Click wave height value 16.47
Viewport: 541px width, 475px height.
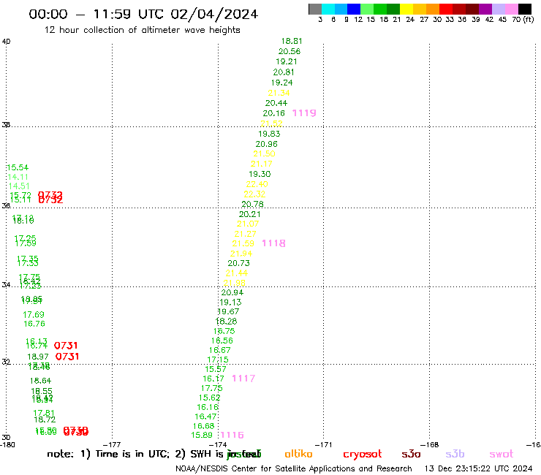(205, 417)
